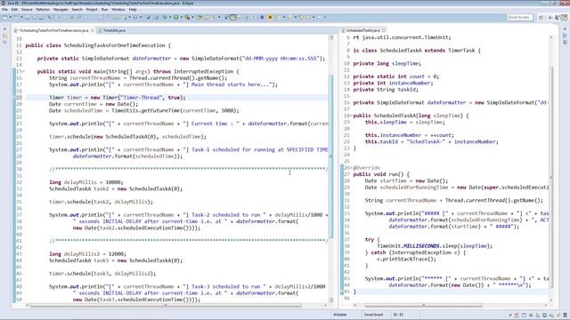Open the File menu
The height and width of the screenshot is (320, 570).
[4, 10]
